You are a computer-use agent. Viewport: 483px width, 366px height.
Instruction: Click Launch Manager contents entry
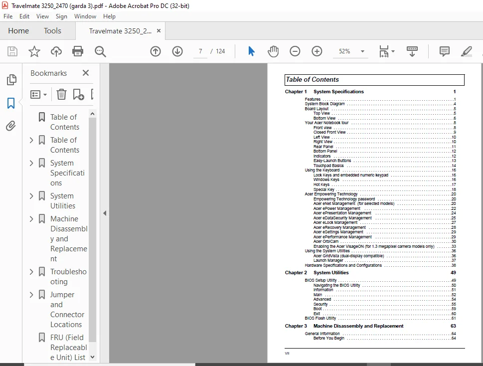(328, 260)
